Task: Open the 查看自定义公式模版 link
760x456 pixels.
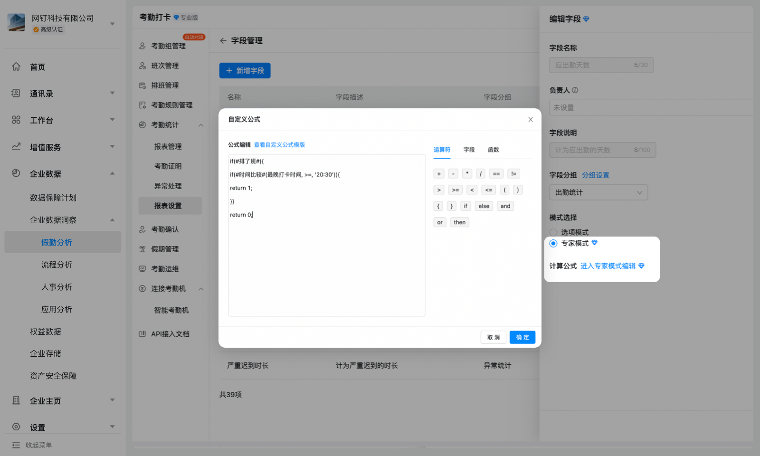Action: 279,145
